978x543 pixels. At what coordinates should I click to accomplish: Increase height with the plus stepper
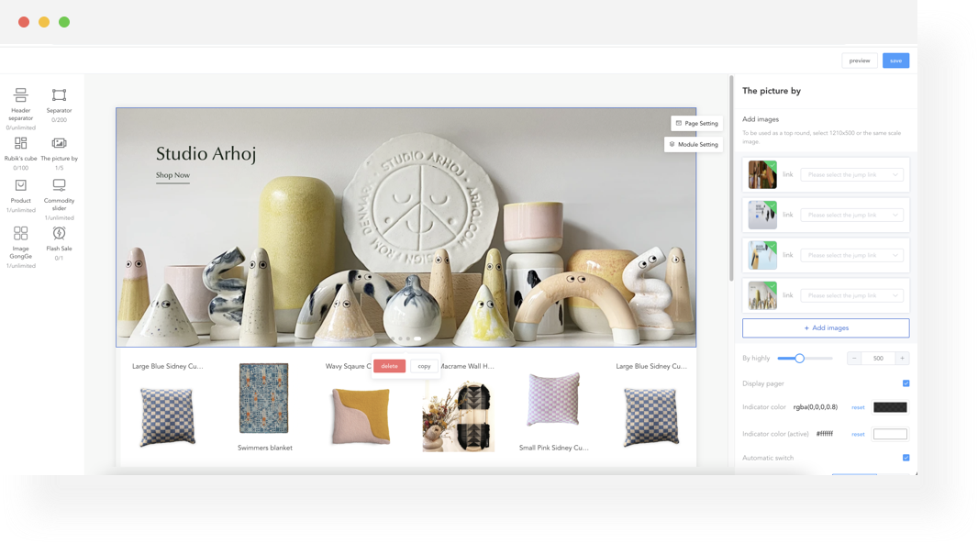coord(902,359)
